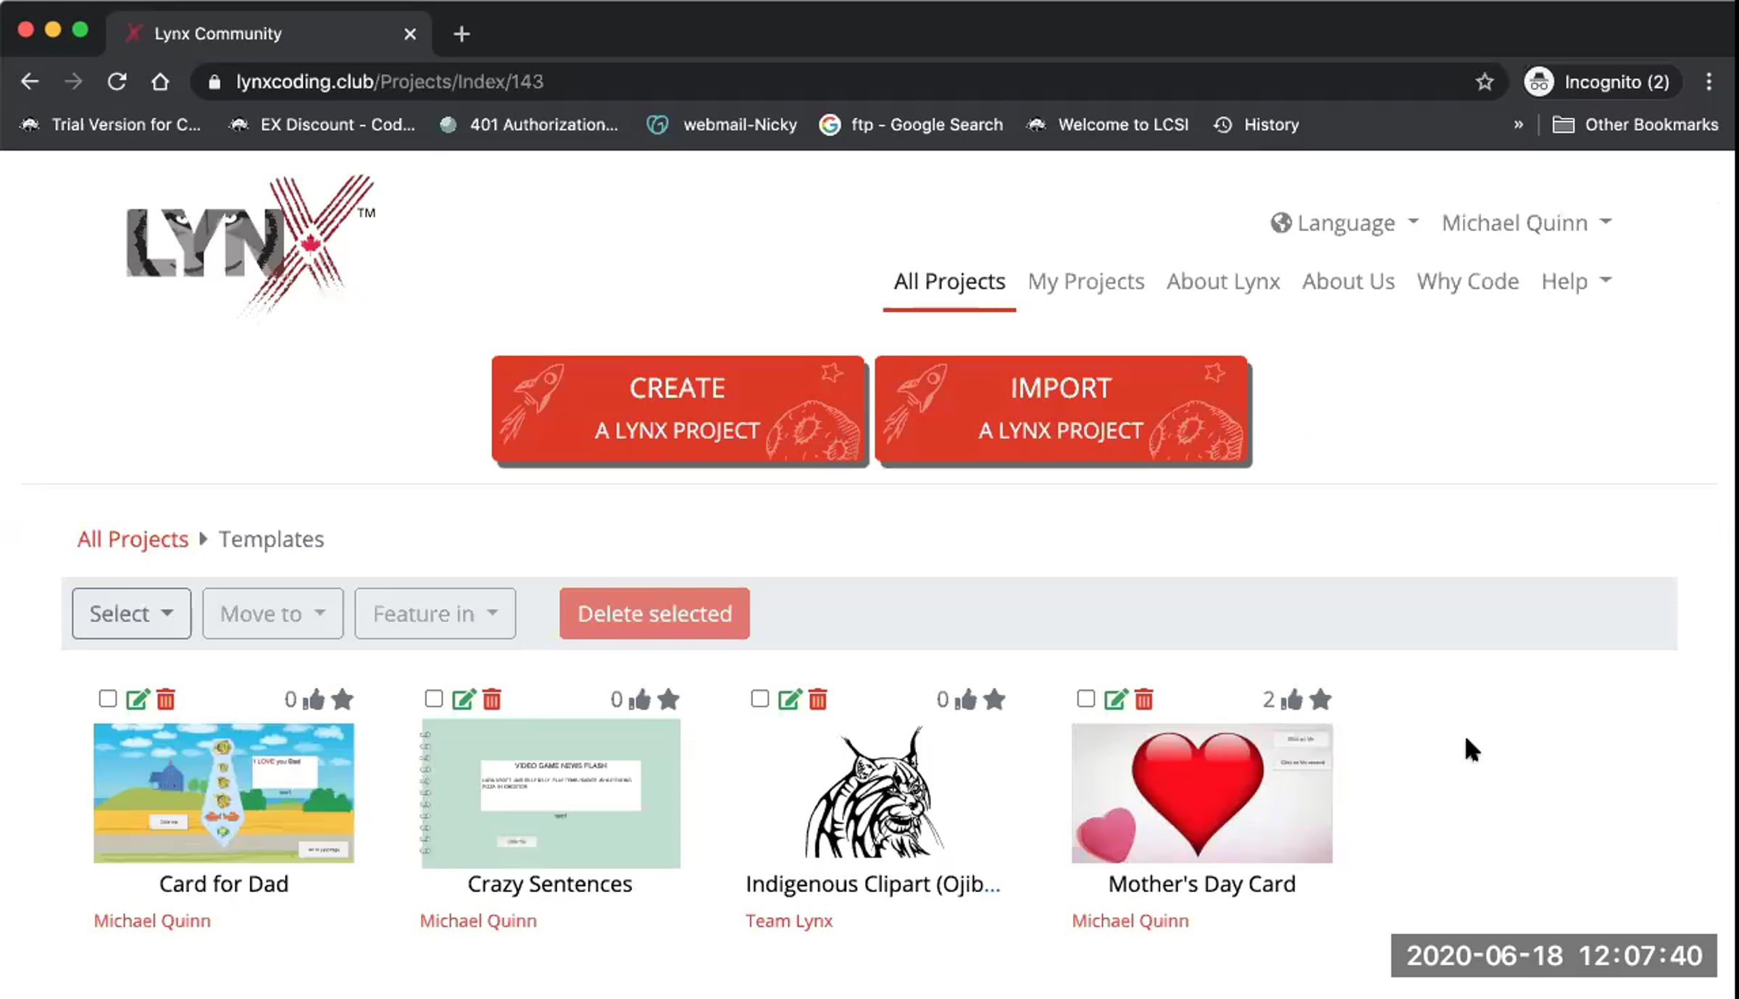The width and height of the screenshot is (1739, 999).
Task: Click the Incognito (2) profile button
Action: coord(1602,82)
